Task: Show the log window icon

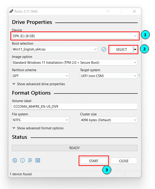Action: tap(38, 160)
